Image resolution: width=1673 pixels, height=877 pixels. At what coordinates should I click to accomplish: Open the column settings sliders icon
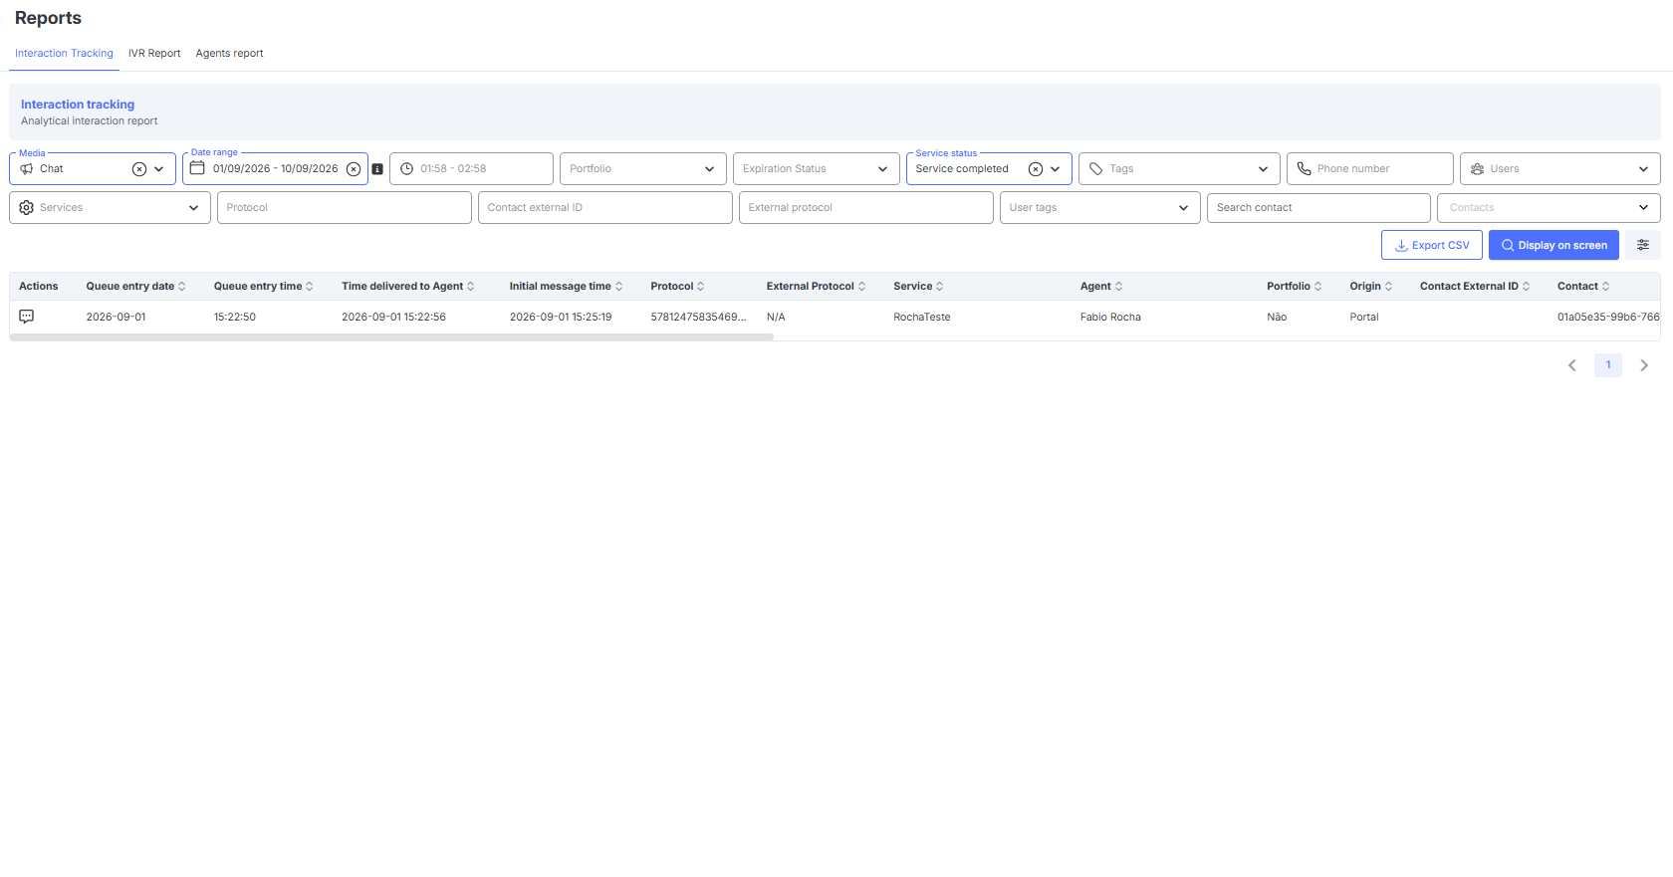[x=1643, y=245]
